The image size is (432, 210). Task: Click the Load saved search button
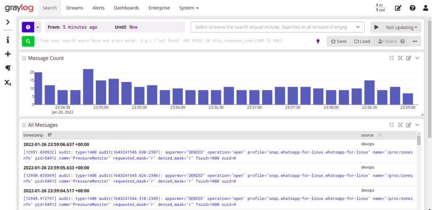(362, 41)
